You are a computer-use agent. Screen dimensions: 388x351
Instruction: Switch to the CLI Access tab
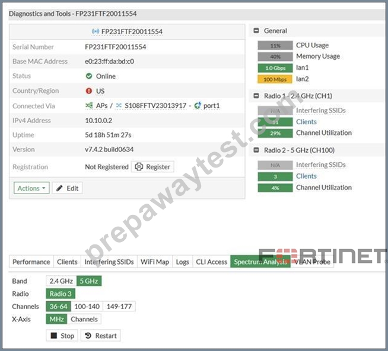click(211, 262)
